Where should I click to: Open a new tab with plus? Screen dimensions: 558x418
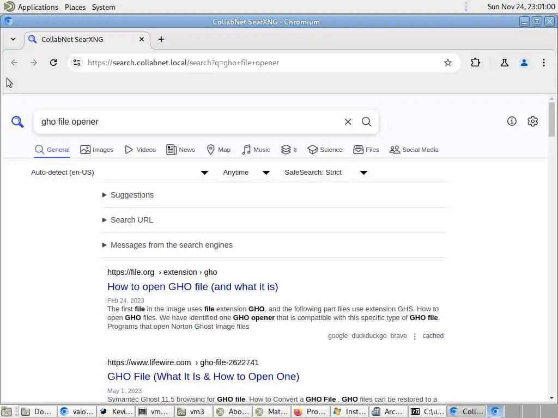(161, 39)
